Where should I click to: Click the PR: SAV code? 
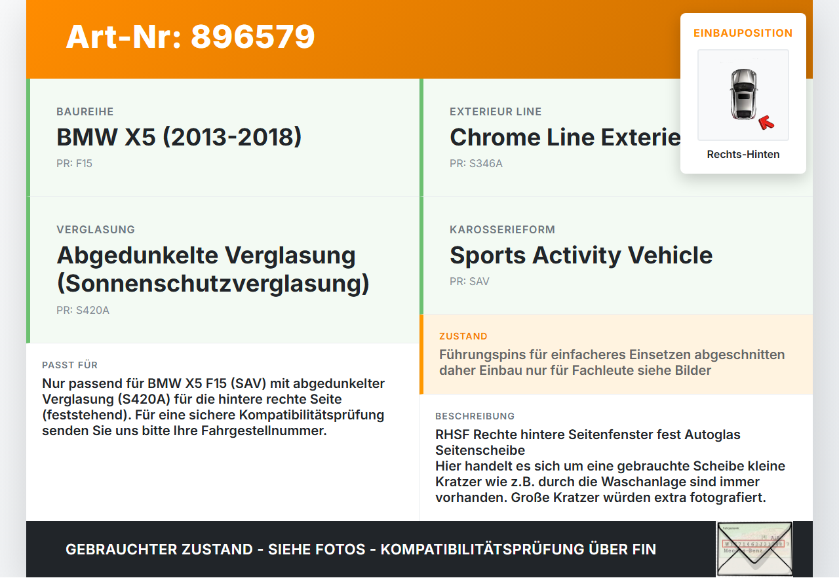(469, 282)
